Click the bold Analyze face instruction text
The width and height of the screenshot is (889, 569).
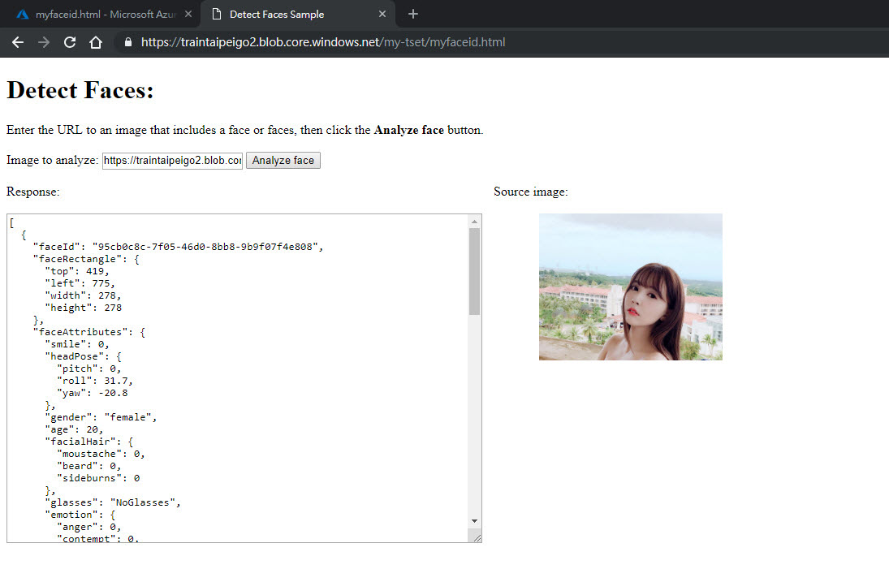(x=409, y=131)
